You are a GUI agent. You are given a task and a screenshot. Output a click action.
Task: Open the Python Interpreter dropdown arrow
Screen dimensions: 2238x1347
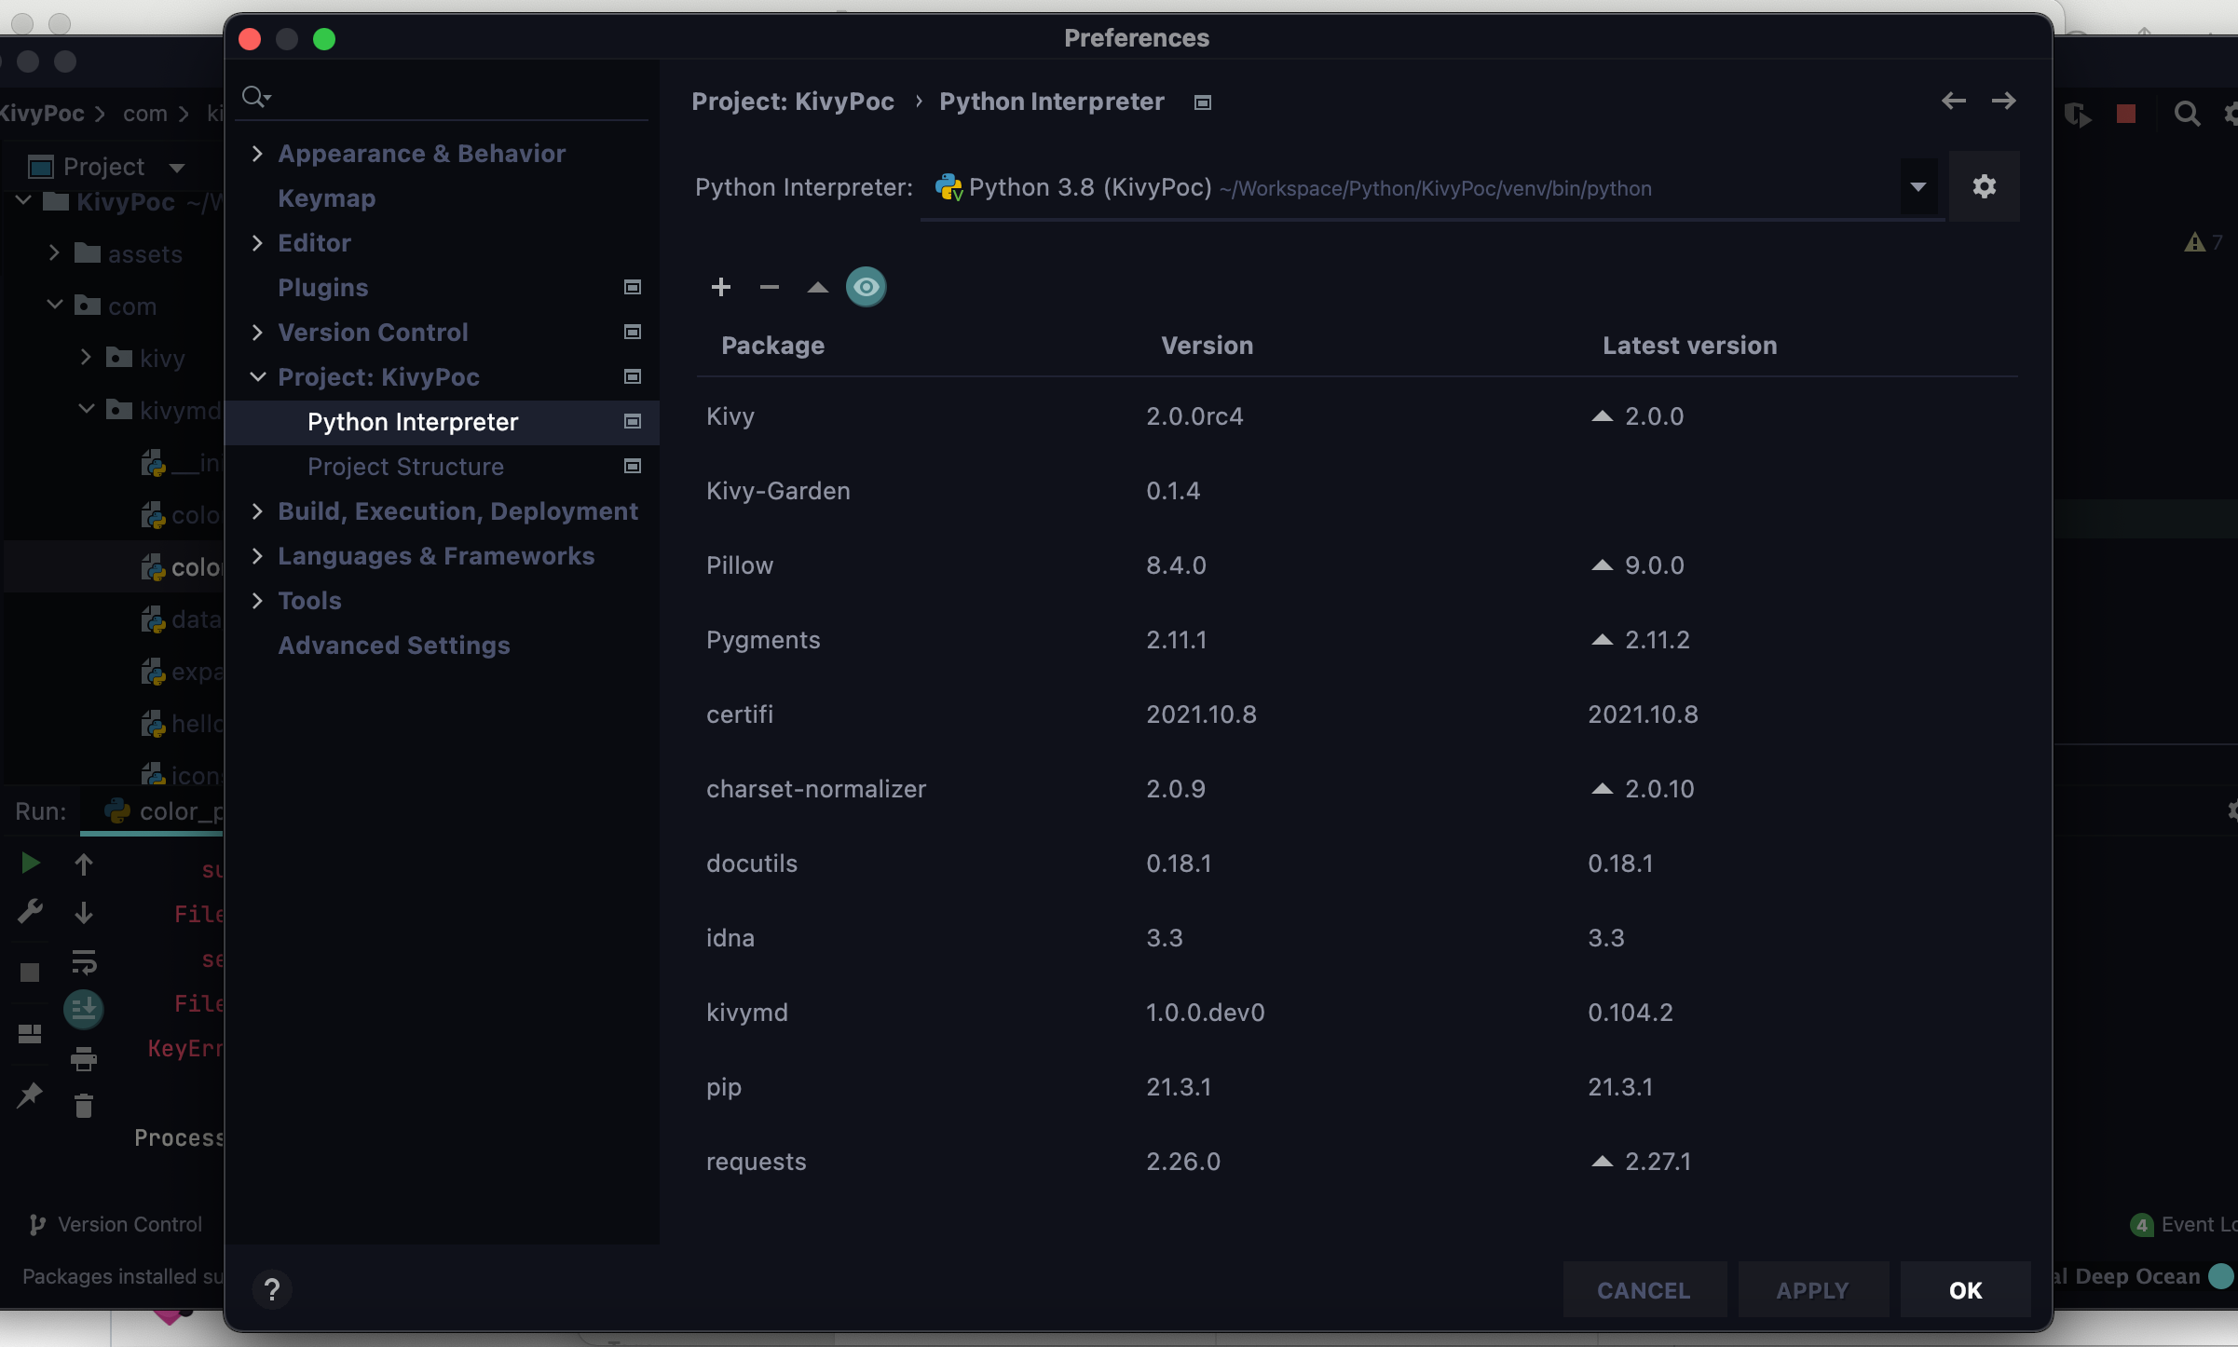point(1917,187)
